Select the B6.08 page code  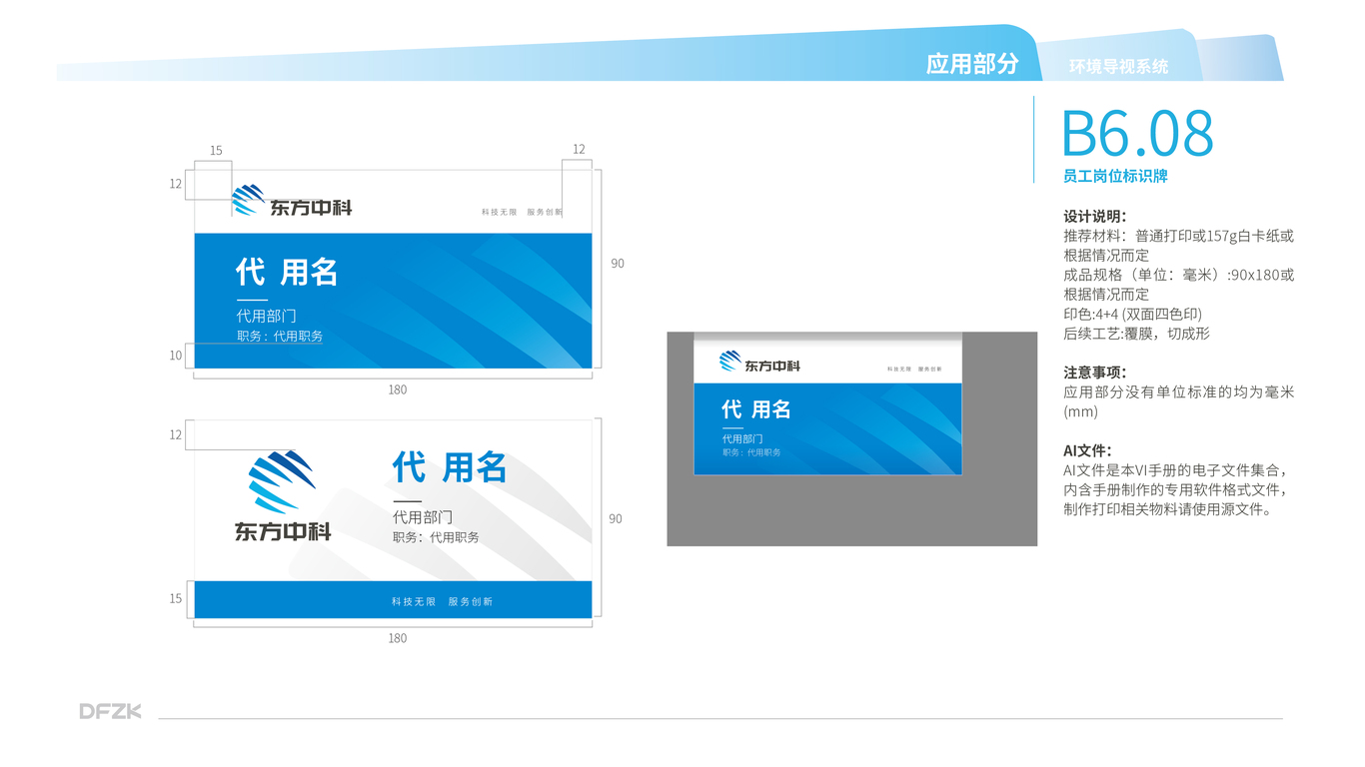(x=1137, y=133)
